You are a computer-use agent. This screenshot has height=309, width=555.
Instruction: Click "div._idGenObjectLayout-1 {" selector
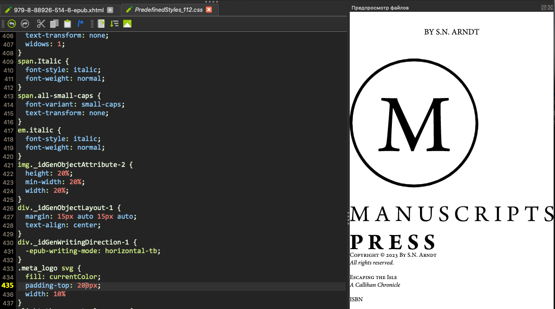69,208
